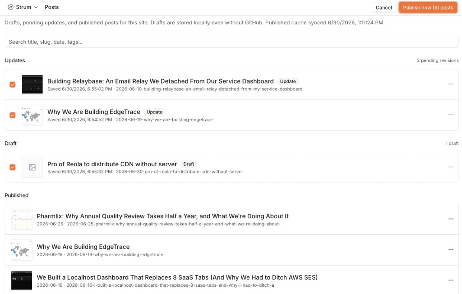Click the 'Published cache synced' description text
Viewport: 462px width, 294px height.
point(325,23)
